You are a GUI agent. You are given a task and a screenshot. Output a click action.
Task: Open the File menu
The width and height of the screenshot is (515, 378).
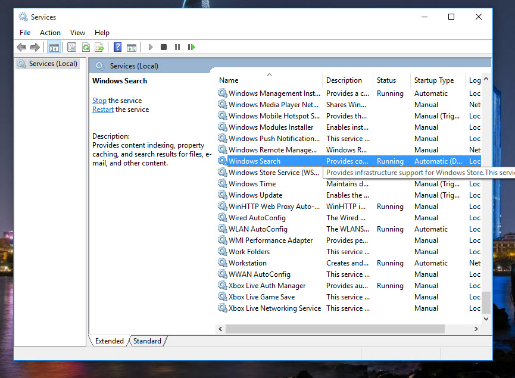(25, 33)
